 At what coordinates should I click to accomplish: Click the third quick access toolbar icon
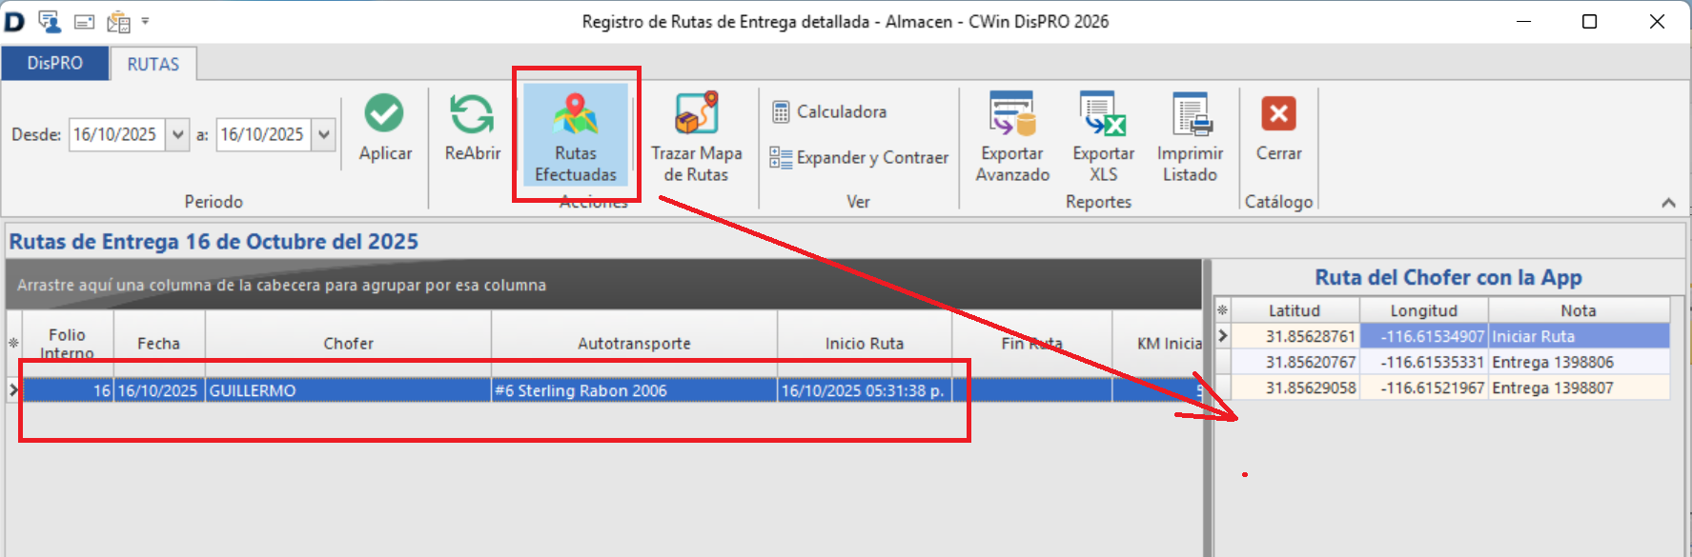coord(84,21)
